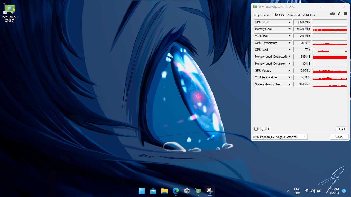Screen dimensions: 351x197
Task: Click the GPU Voltage history graph
Action: [330, 71]
